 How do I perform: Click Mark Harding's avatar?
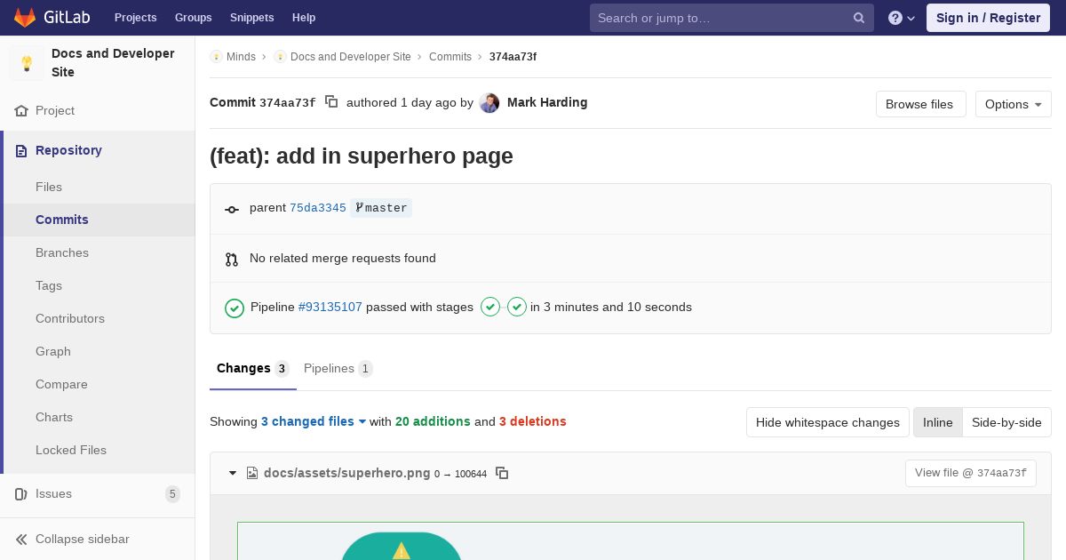click(x=489, y=103)
